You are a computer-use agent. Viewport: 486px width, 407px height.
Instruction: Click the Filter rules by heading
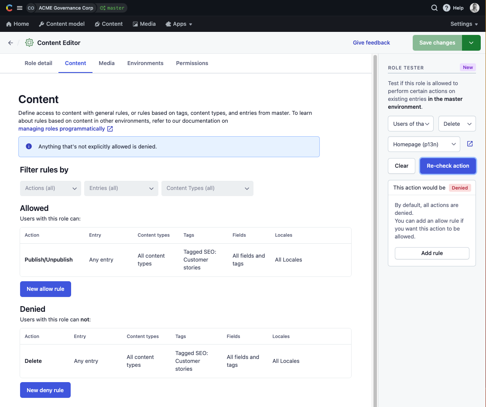44,170
